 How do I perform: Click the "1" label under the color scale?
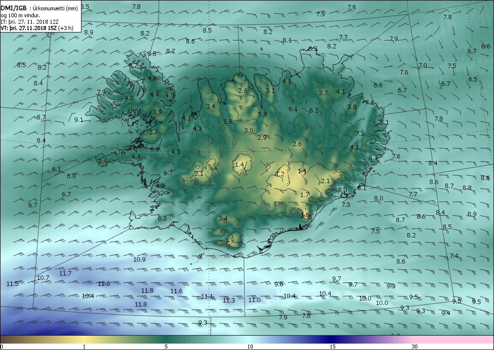click(84, 347)
